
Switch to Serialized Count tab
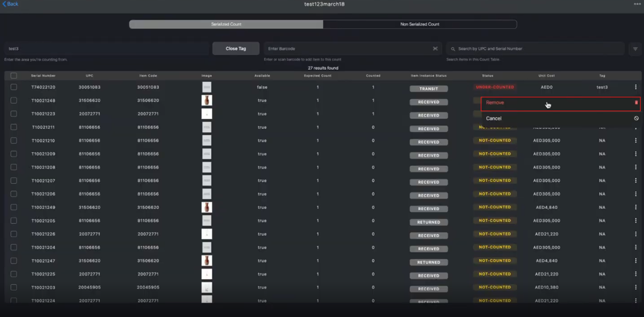[x=226, y=25]
